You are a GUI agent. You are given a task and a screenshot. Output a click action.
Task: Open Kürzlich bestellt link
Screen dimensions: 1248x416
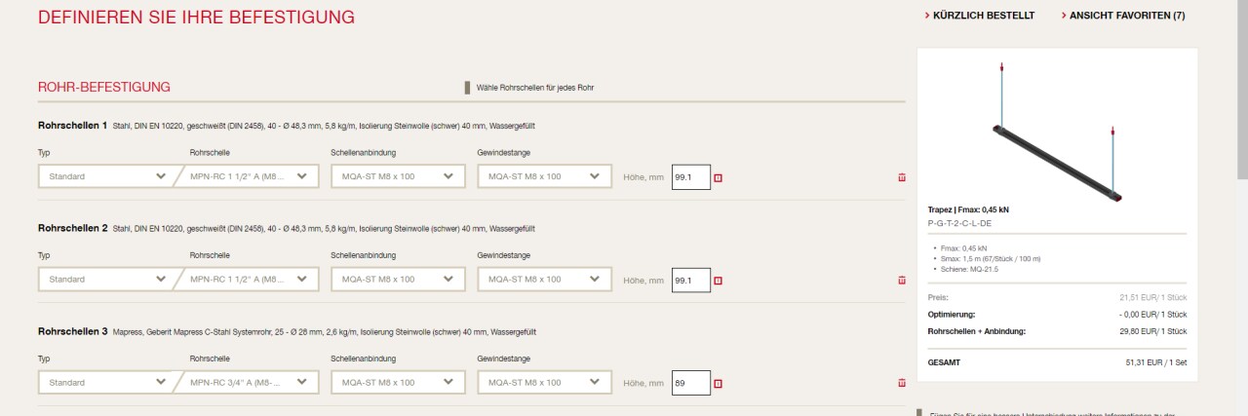[984, 16]
